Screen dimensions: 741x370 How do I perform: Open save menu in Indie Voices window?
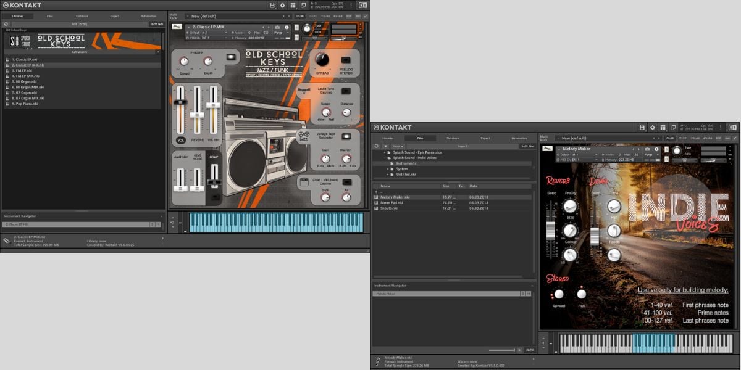(642, 128)
